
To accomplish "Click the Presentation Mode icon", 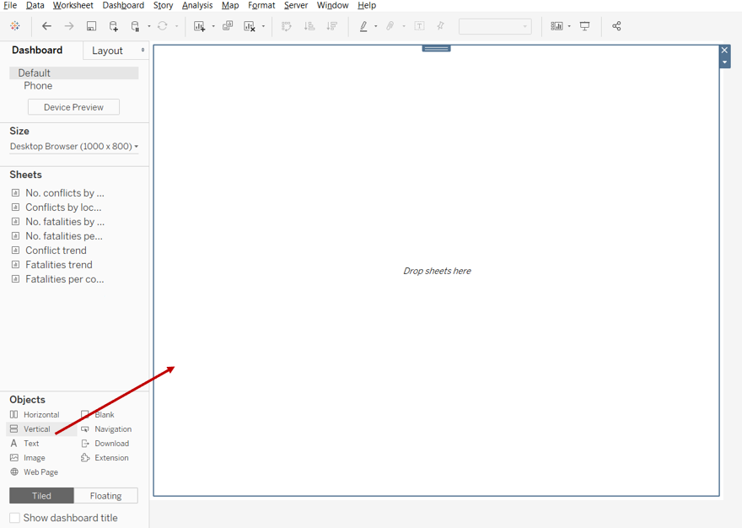I will click(x=585, y=26).
